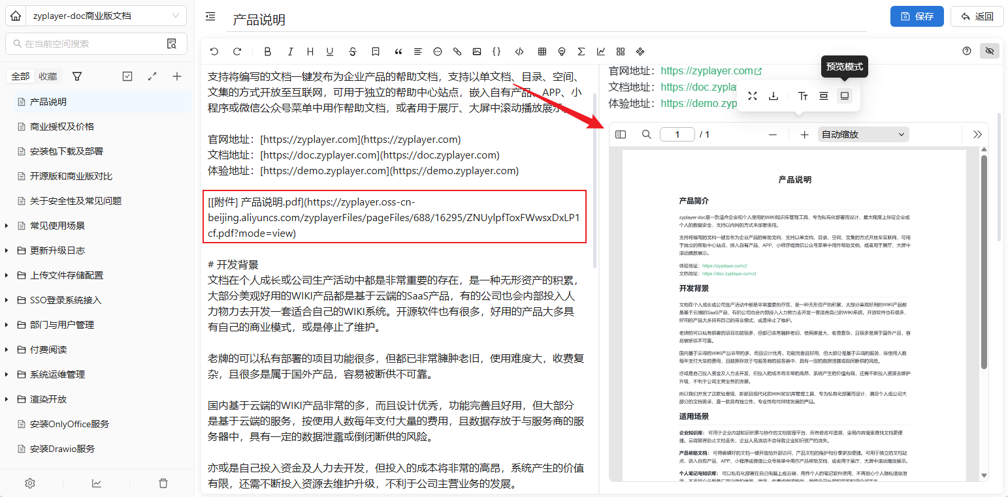Expand all tree nodes icon
Screen dimensions: 1008x497
pyautogui.click(x=152, y=76)
